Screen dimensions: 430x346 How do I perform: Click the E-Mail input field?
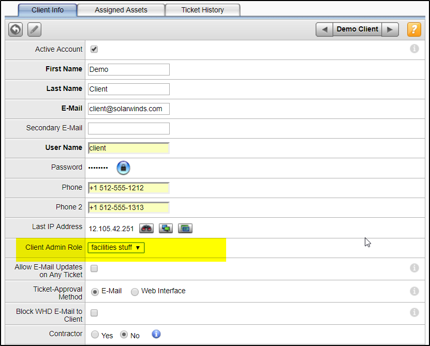coord(129,109)
